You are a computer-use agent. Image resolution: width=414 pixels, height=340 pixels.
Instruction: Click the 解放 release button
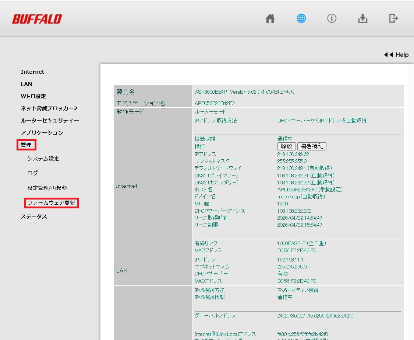point(286,146)
